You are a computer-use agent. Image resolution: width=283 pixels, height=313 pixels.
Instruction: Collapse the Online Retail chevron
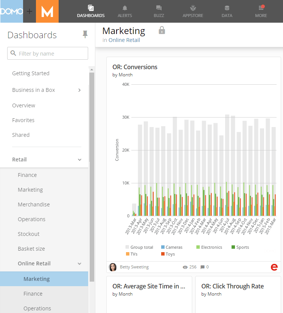coord(79,264)
